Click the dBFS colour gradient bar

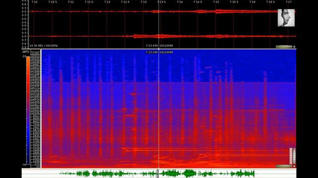(x=28, y=110)
